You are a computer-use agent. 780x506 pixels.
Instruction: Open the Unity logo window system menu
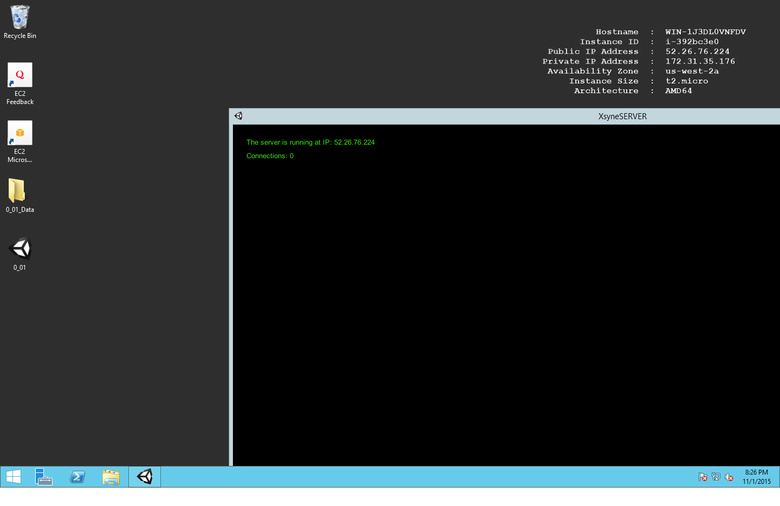click(x=238, y=116)
